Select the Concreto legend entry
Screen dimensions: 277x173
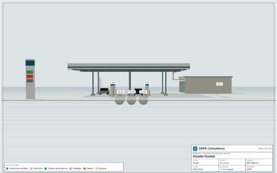click(36, 169)
